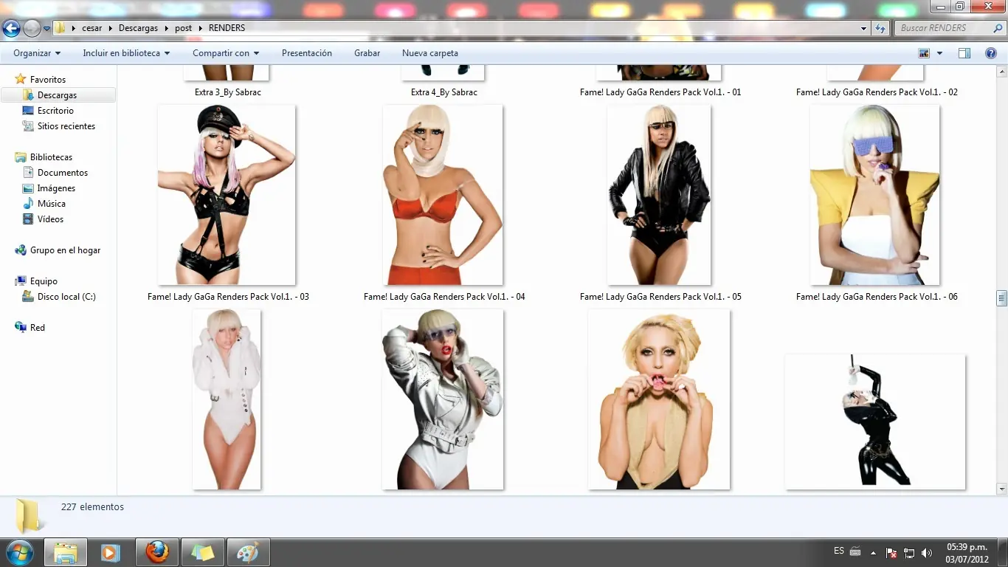Open the Documentos library
Screen dimensions: 1008x567
63,173
